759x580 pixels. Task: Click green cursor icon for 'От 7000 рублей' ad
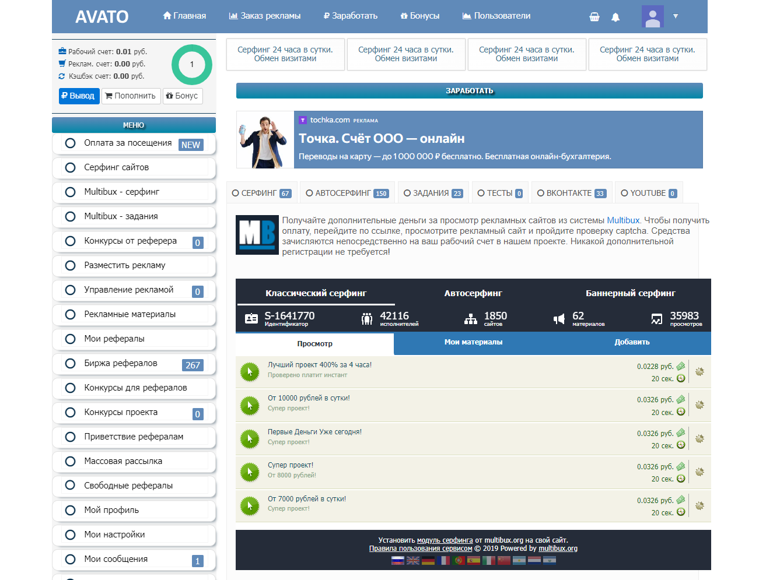click(x=250, y=505)
